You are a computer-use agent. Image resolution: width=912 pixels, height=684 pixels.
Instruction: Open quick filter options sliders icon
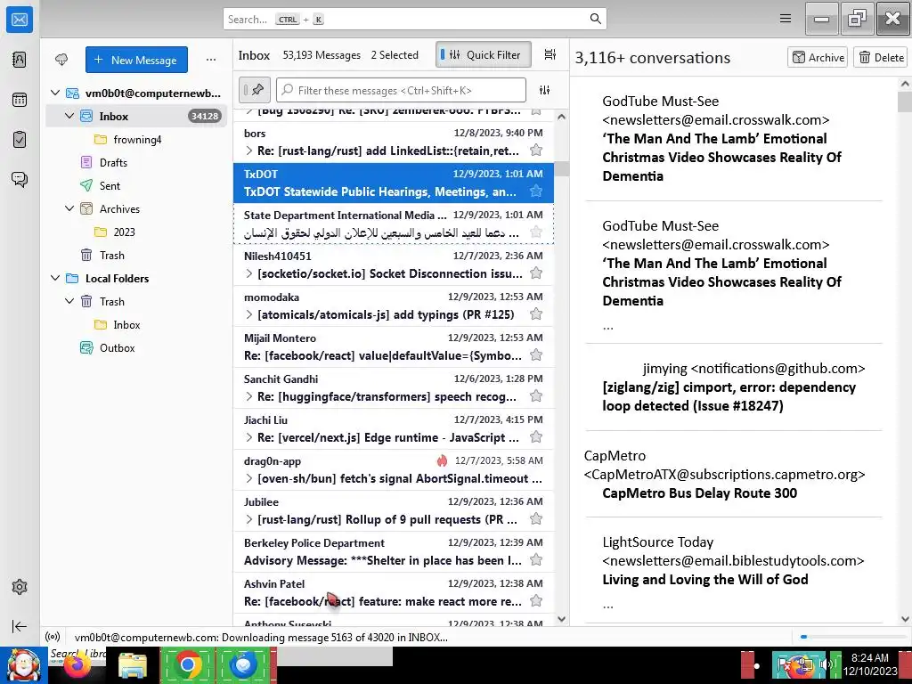point(544,90)
